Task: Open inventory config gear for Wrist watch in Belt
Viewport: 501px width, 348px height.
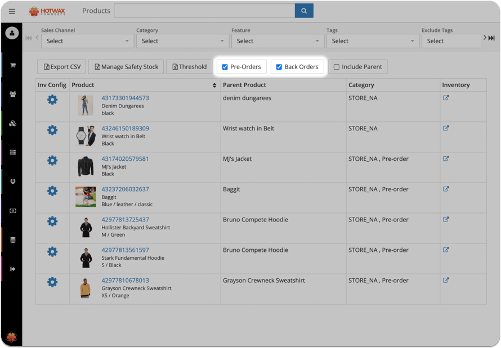Action: [x=52, y=130]
